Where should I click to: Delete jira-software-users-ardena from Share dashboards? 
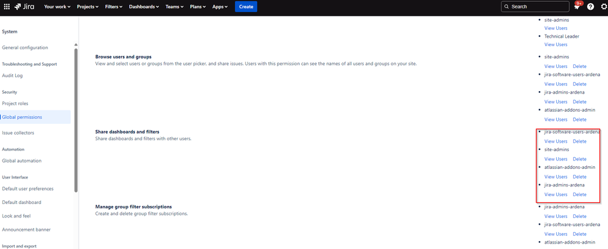[x=579, y=142]
